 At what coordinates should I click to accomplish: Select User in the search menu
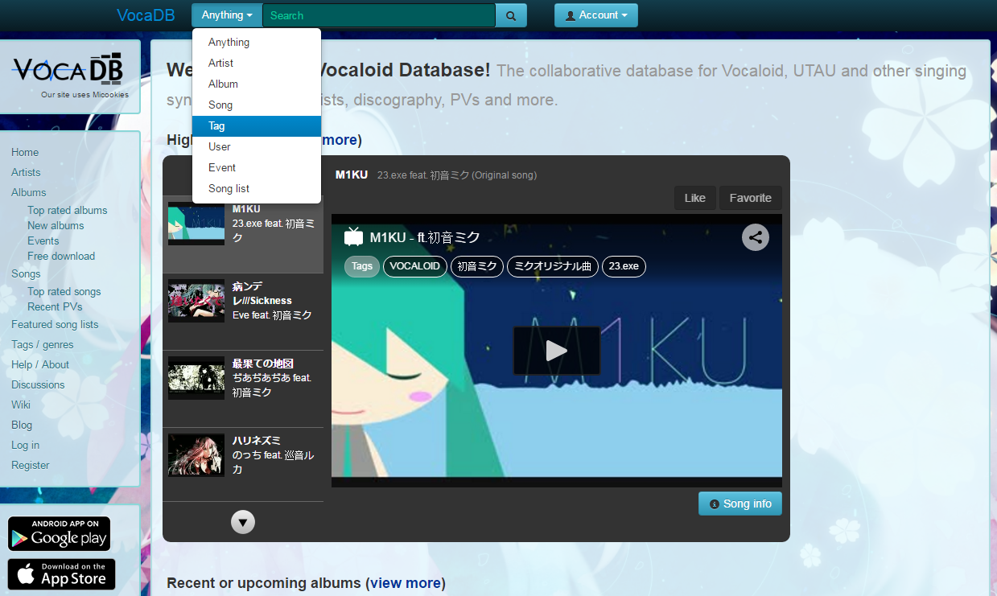pyautogui.click(x=257, y=147)
